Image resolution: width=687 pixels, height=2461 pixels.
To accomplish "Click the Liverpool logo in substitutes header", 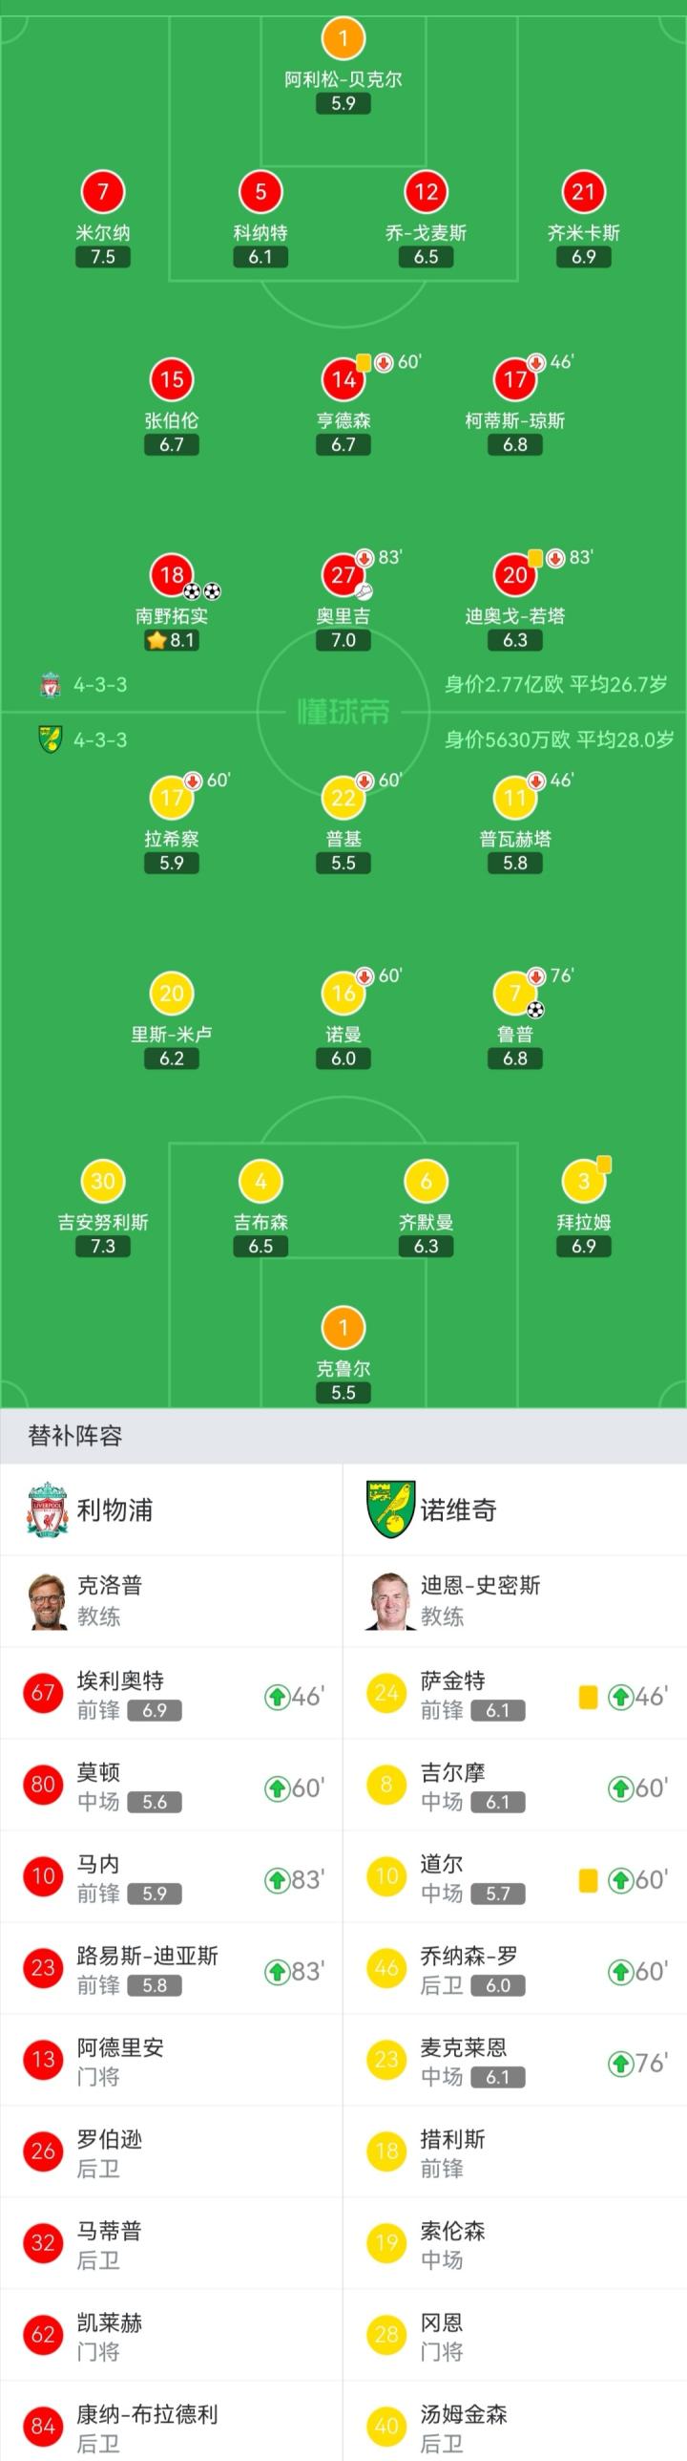I will coord(47,1510).
